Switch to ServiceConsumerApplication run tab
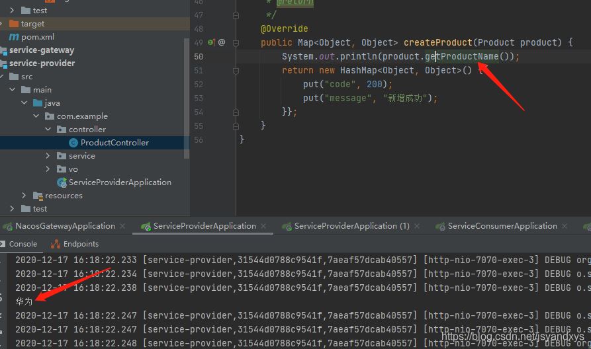This screenshot has height=349, width=591. [502, 226]
